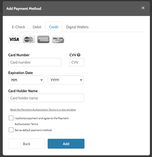Close the Add Payment Method dialog
This screenshot has height=157, width=152.
tap(143, 8)
